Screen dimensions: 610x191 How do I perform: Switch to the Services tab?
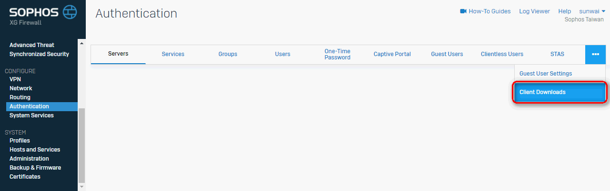[173, 54]
